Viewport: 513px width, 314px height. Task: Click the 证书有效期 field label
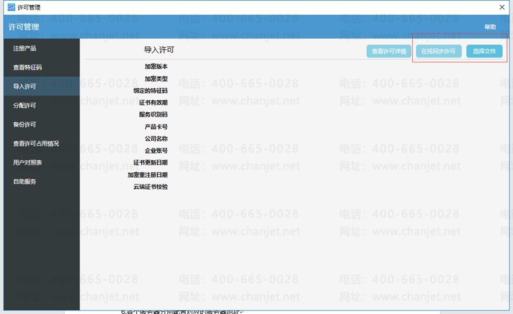coord(153,103)
